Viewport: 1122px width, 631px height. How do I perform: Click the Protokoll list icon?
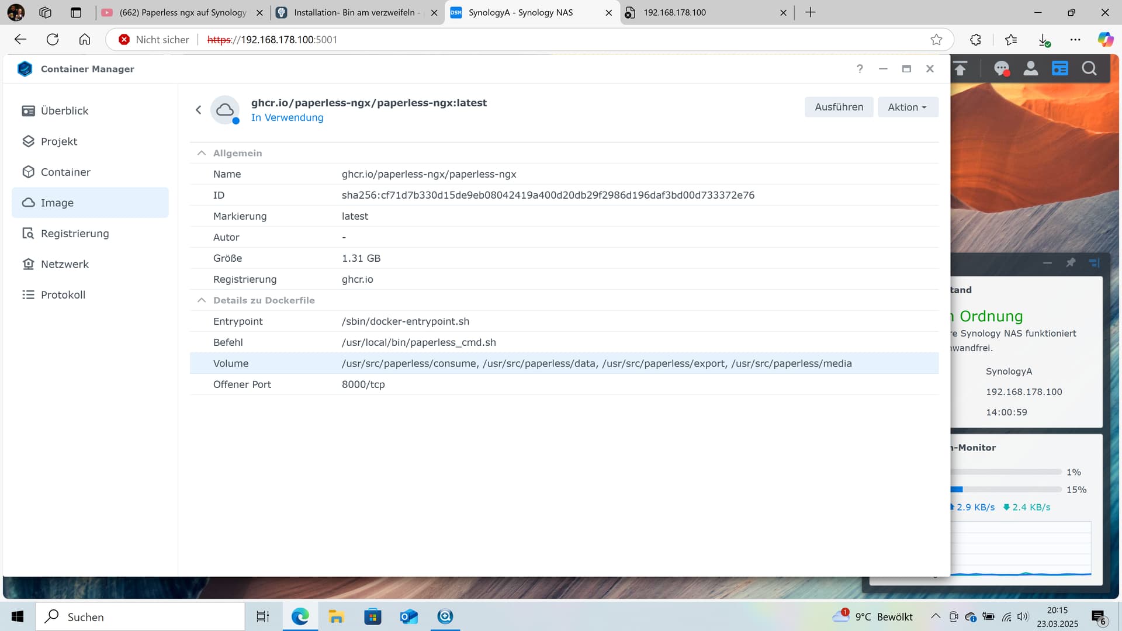click(x=28, y=295)
